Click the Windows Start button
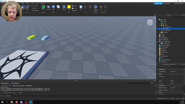The height and width of the screenshot is (104, 185). point(2,102)
